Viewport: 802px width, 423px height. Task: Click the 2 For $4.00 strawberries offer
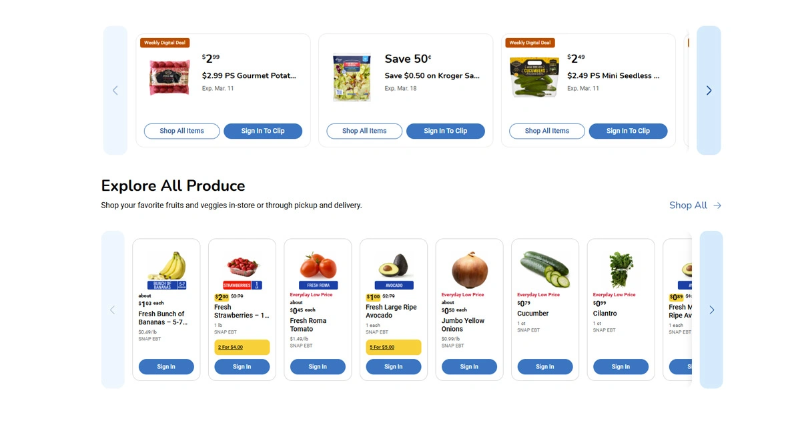coord(242,347)
